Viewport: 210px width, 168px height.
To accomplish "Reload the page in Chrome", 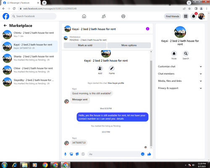I will (x=14, y=8).
